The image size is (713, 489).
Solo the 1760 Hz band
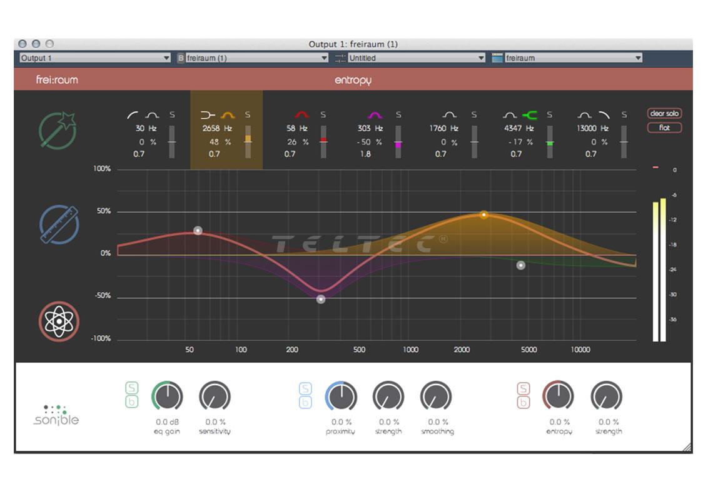474,114
